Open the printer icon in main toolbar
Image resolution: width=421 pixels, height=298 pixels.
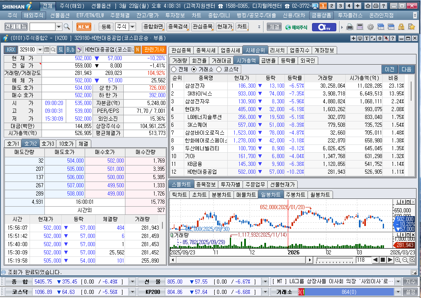(x=349, y=27)
